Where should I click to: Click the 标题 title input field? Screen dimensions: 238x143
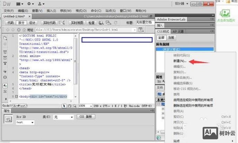point(145,23)
